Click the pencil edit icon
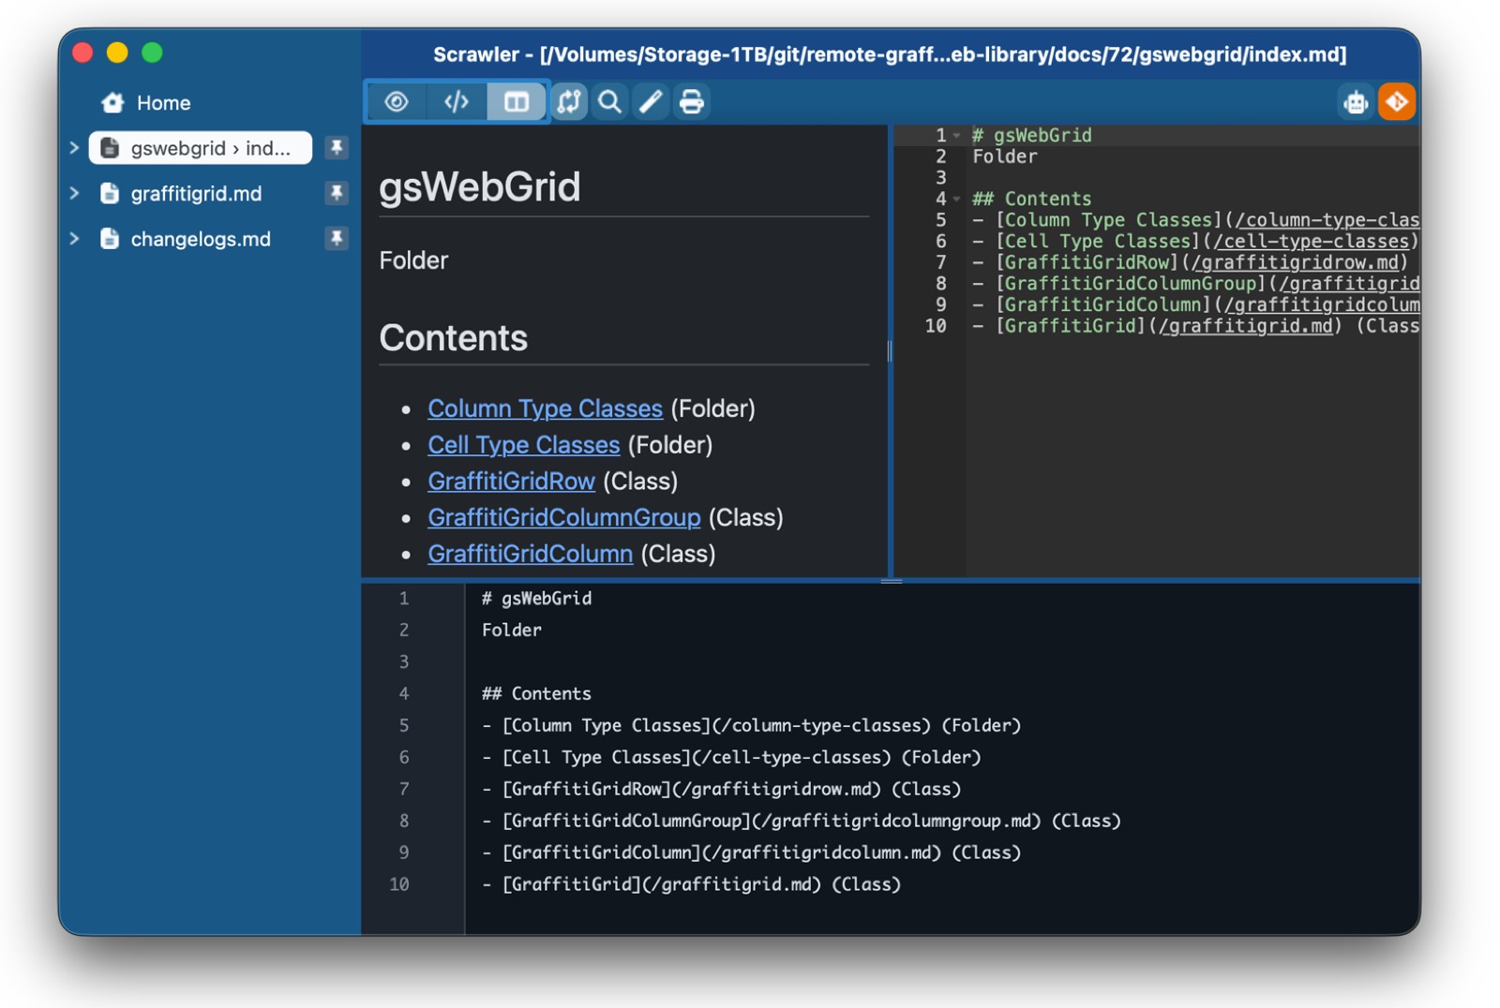This screenshot has width=1500, height=1008. 651,101
